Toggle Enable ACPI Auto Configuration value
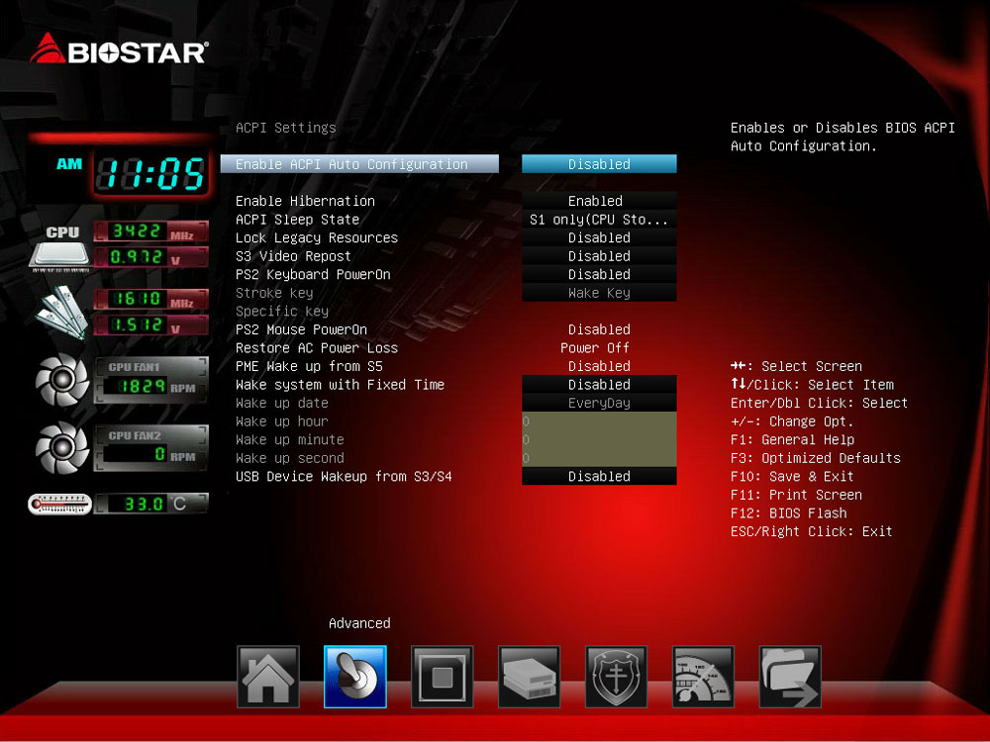990x742 pixels. tap(599, 164)
